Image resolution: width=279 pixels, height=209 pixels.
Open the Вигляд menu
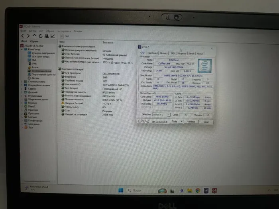pyautogui.click(x=33, y=31)
